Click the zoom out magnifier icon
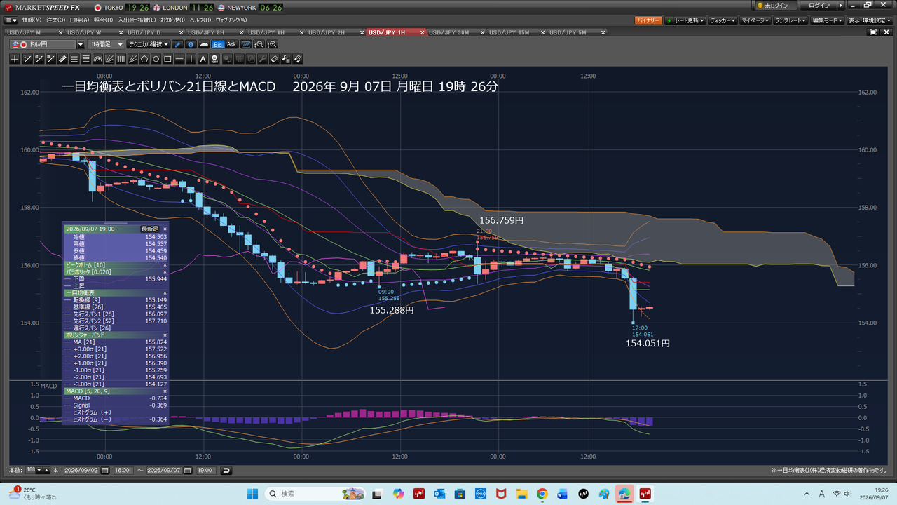897x505 pixels. (x=259, y=44)
